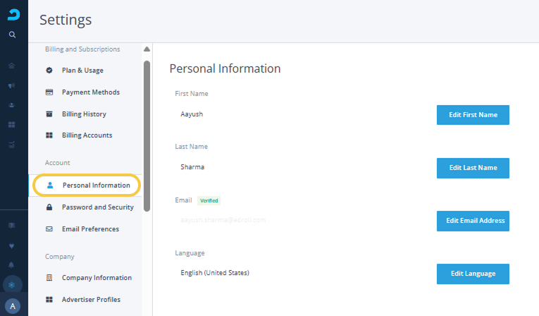Open Plan & Usage settings
The image size is (539, 316).
[x=82, y=71]
